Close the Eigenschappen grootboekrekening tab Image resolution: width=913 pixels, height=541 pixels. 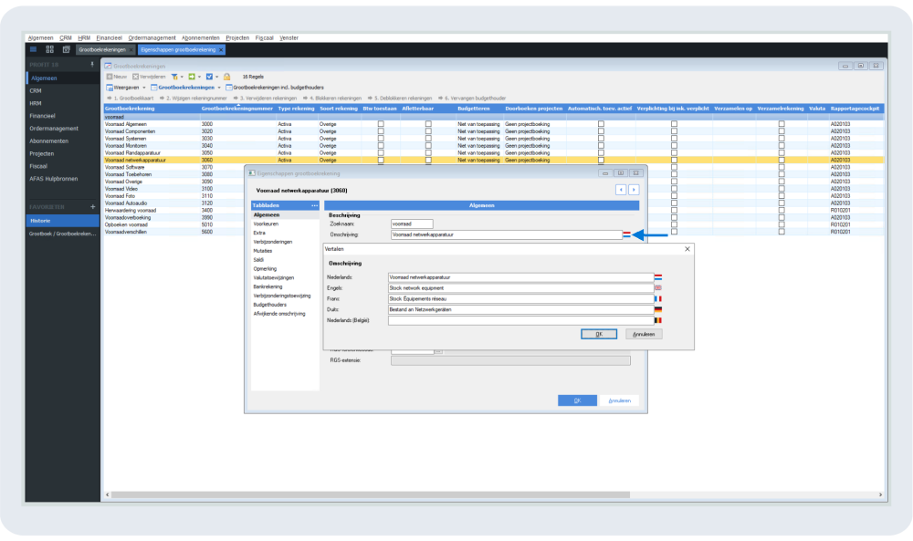221,50
